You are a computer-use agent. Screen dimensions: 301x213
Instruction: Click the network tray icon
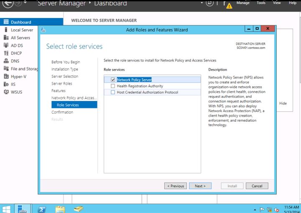(x=269, y=210)
